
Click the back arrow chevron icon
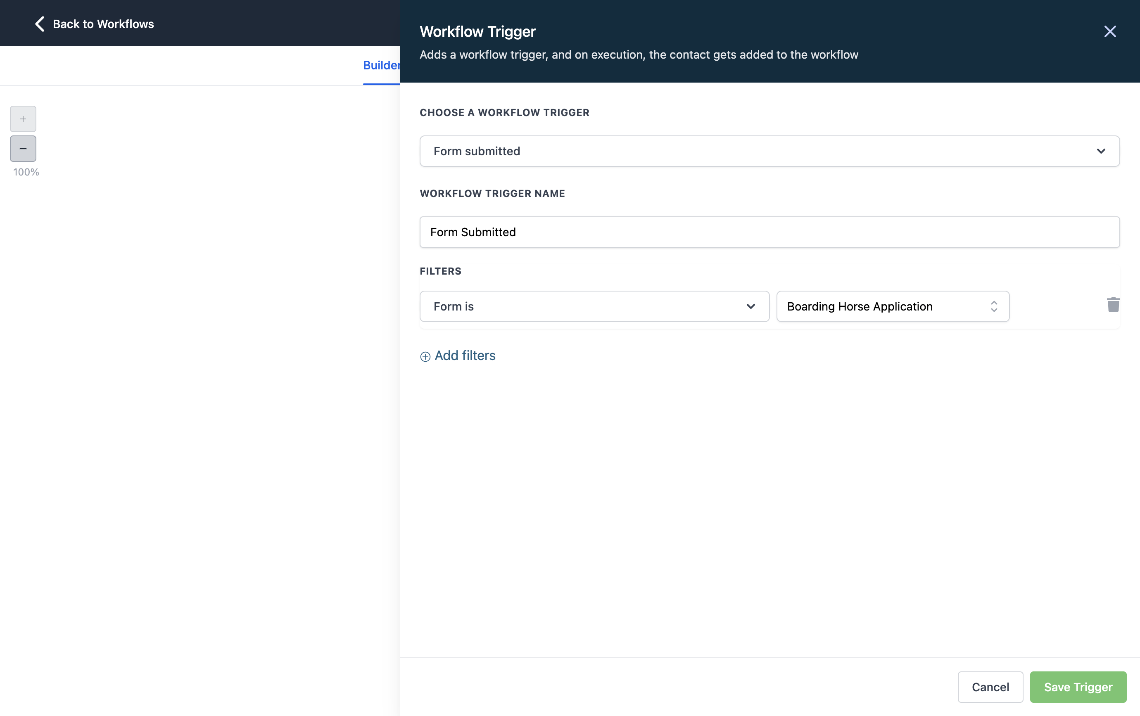pos(40,24)
